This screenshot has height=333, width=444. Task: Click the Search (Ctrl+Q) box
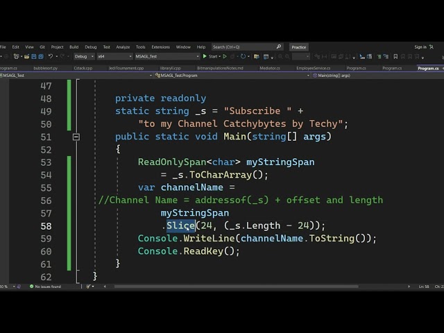click(x=248, y=47)
